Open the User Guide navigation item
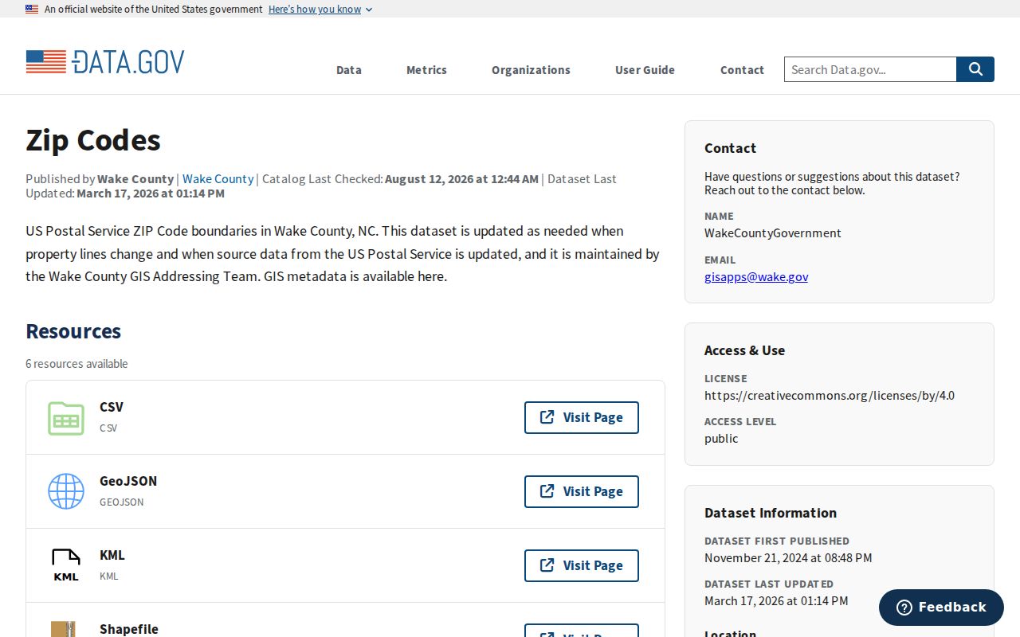1020x637 pixels. (645, 70)
